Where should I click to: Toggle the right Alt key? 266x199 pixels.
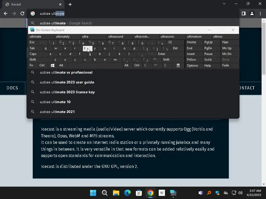click(128, 65)
